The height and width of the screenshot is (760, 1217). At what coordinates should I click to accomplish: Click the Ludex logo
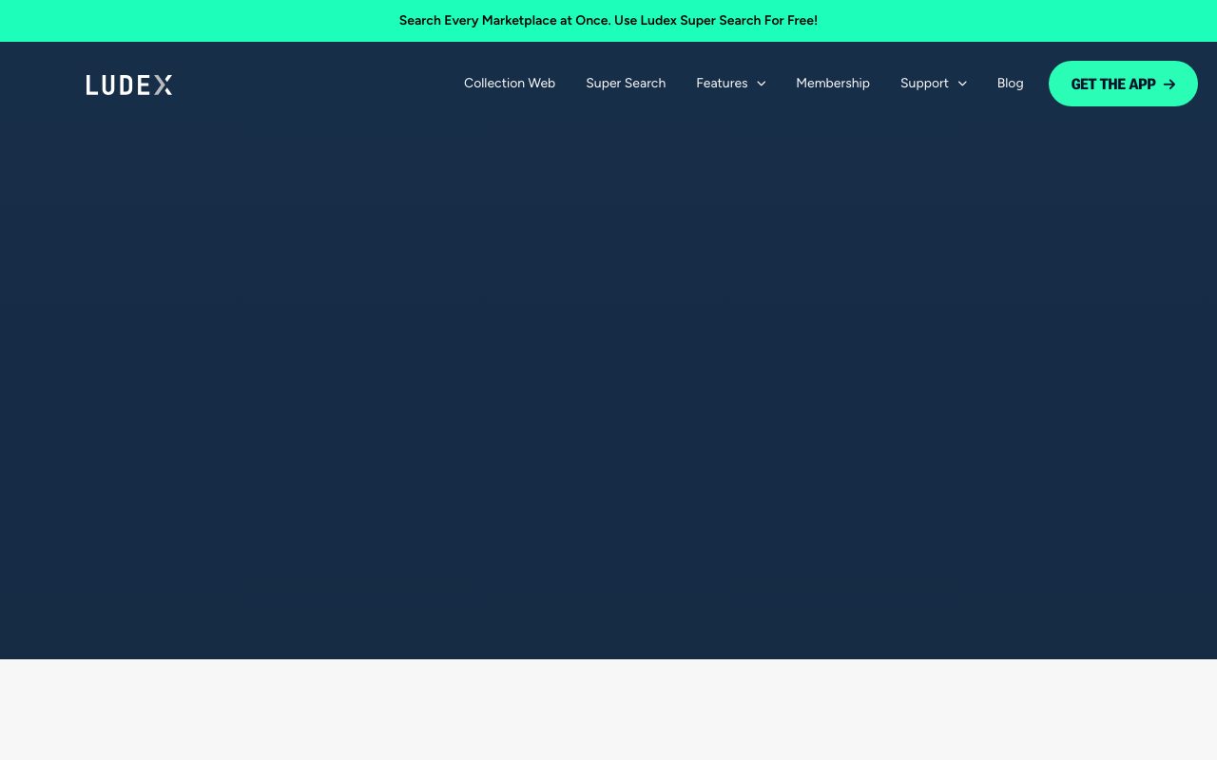[x=129, y=85]
